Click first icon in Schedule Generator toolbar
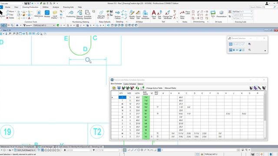 114,88
